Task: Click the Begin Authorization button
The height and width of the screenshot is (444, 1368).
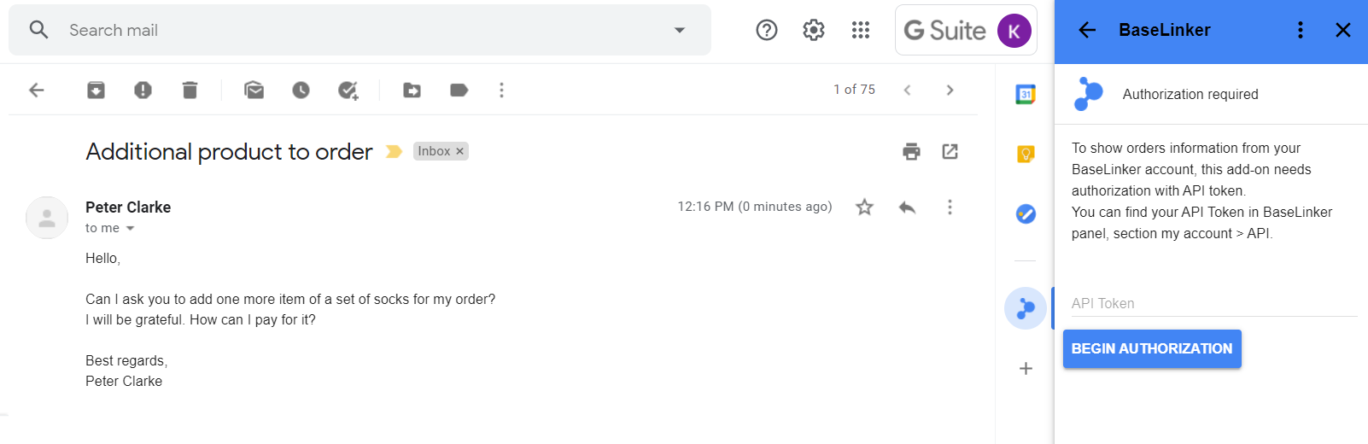Action: [1152, 348]
